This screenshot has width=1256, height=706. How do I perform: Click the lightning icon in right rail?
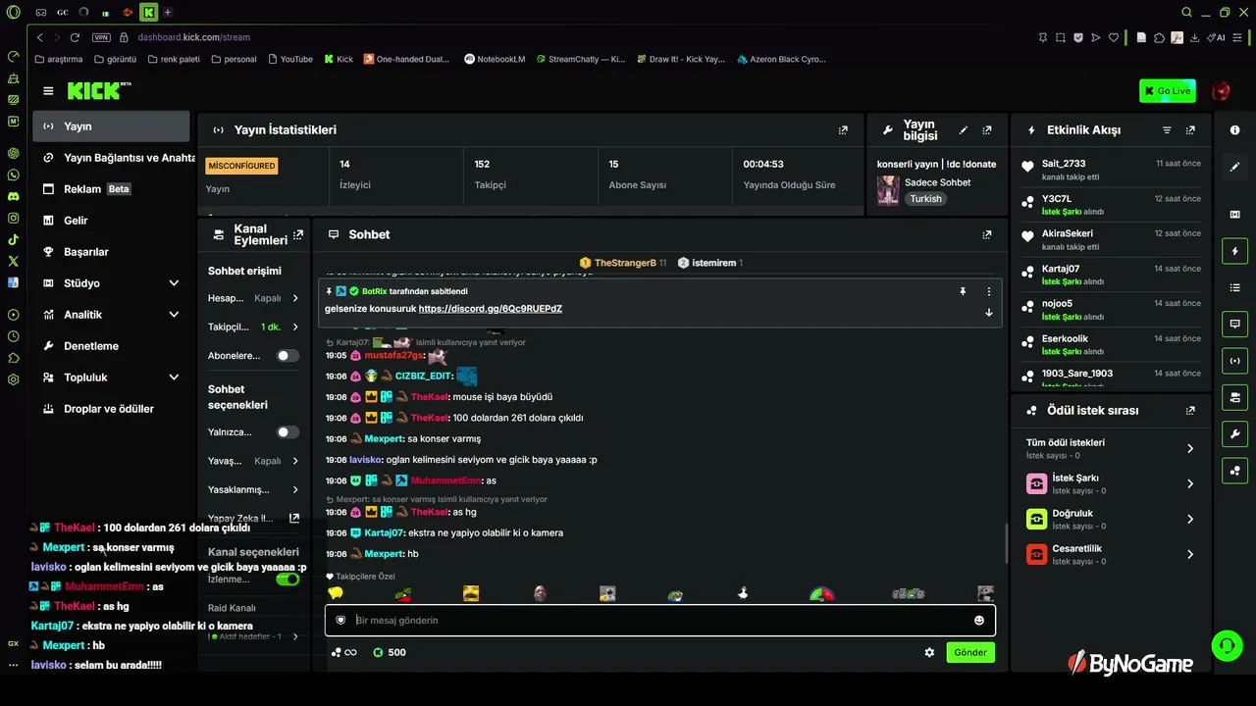(x=1235, y=251)
